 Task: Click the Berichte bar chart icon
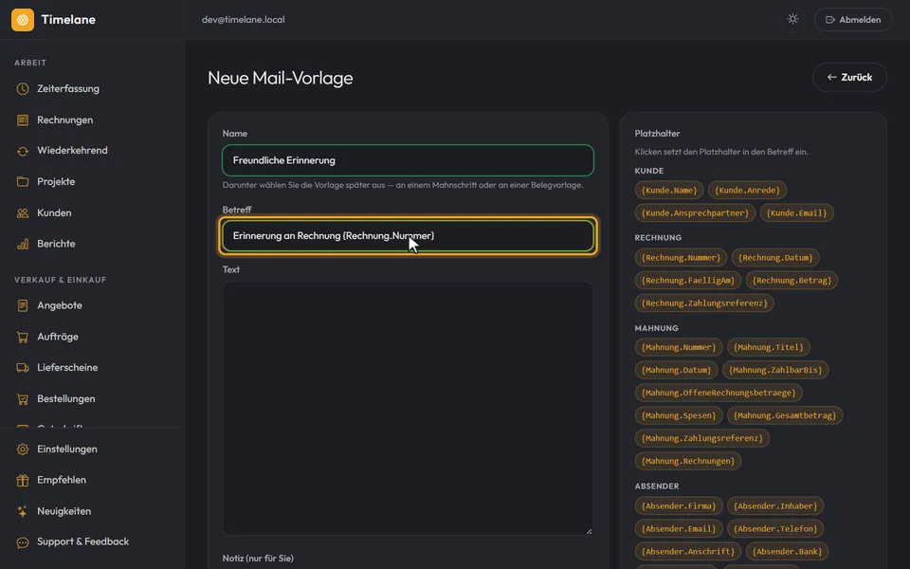pos(23,244)
